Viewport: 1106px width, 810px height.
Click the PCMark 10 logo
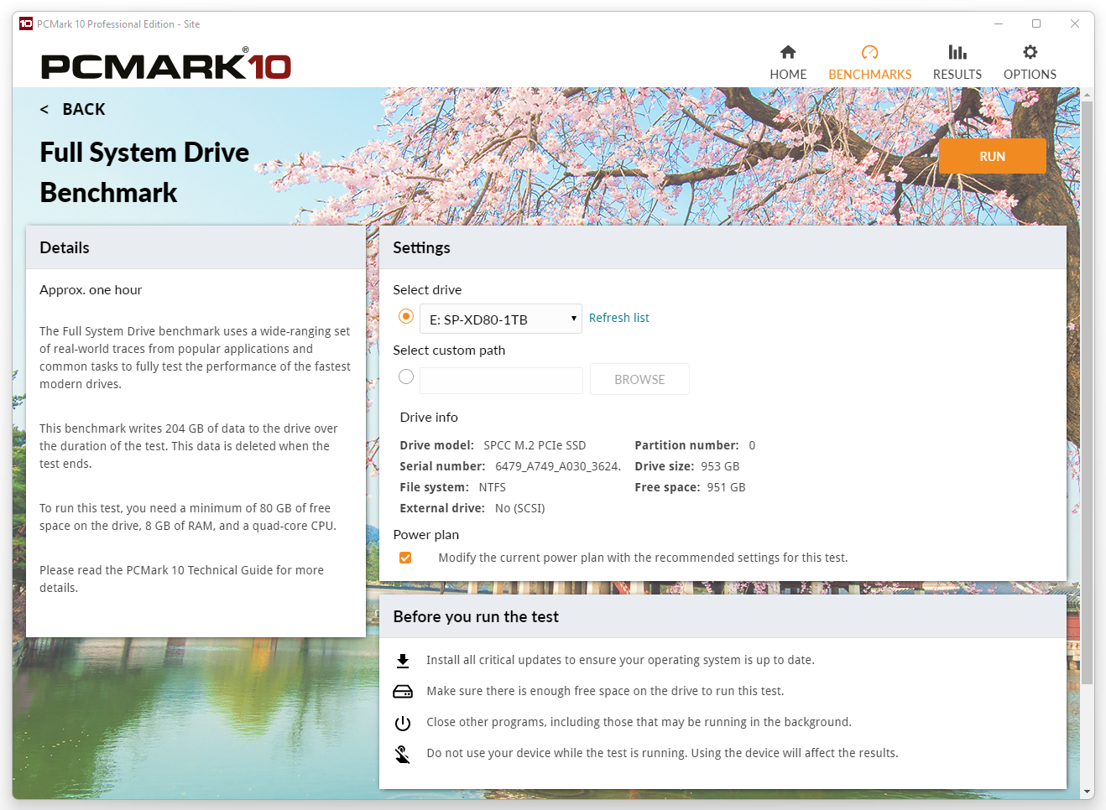pos(166,65)
